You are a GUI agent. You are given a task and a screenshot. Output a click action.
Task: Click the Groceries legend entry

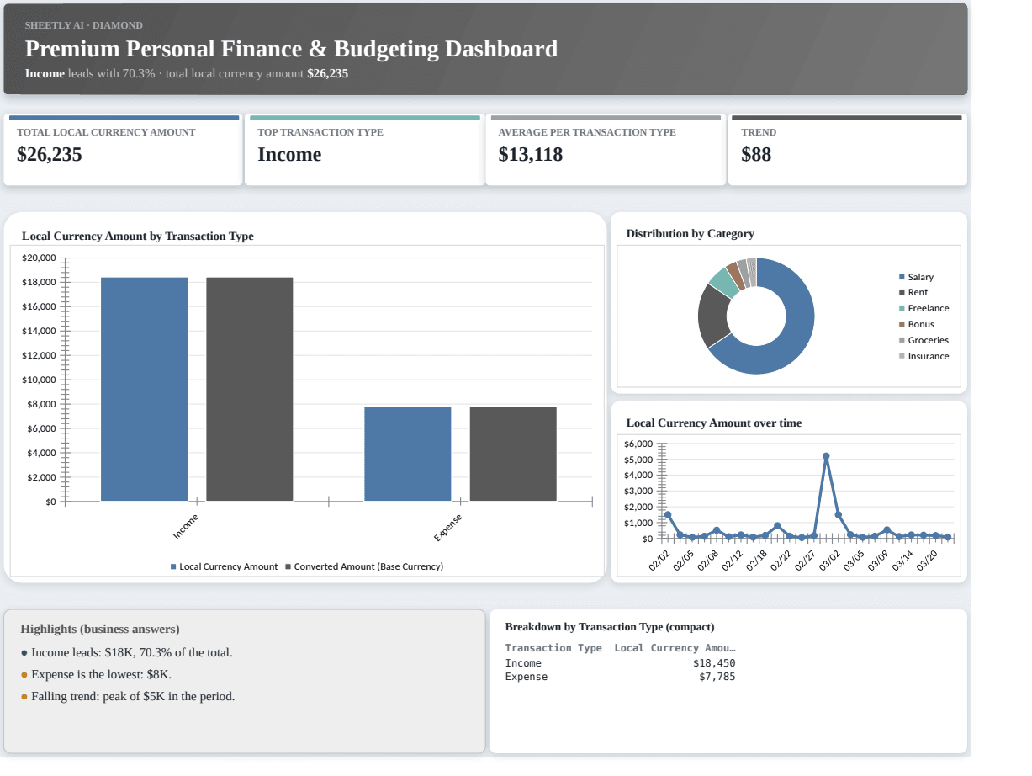pyautogui.click(x=924, y=340)
